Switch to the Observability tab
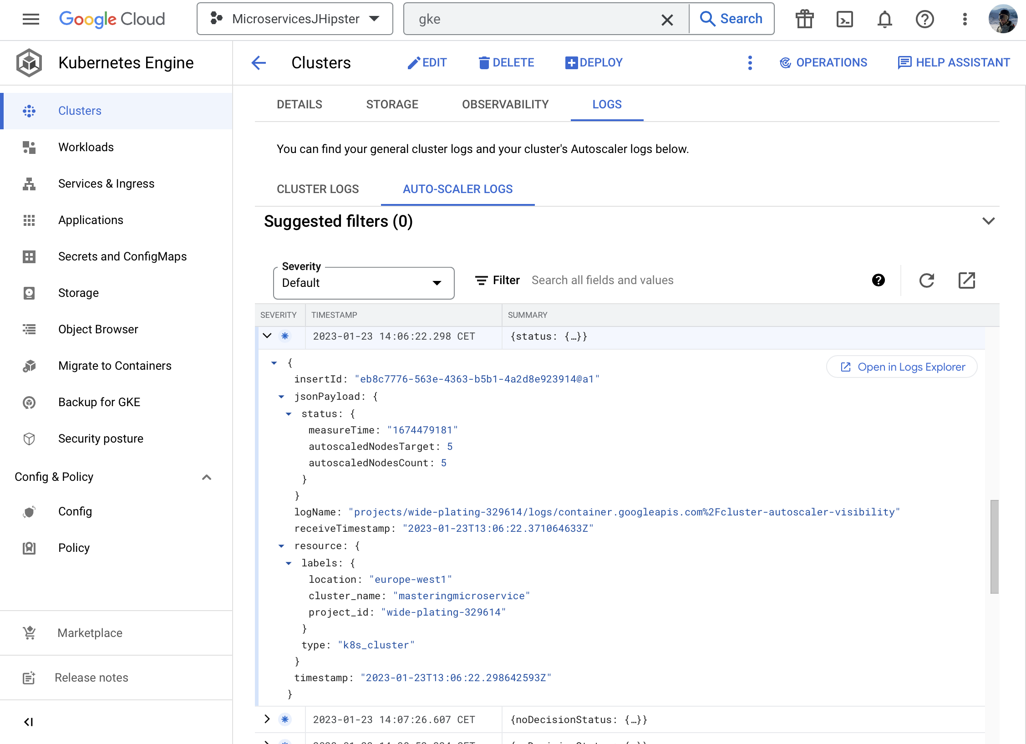 coord(505,104)
